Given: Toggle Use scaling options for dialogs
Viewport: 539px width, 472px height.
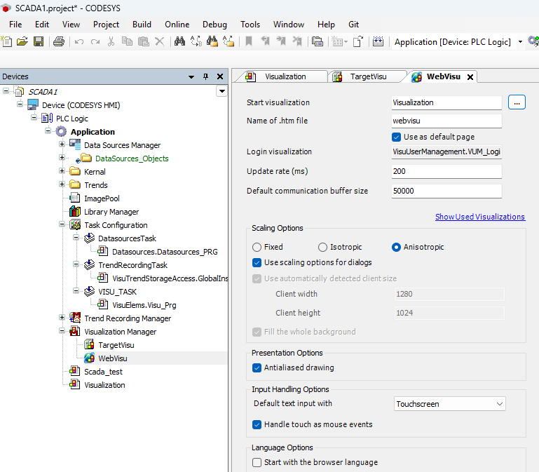Looking at the screenshot, I should [257, 262].
